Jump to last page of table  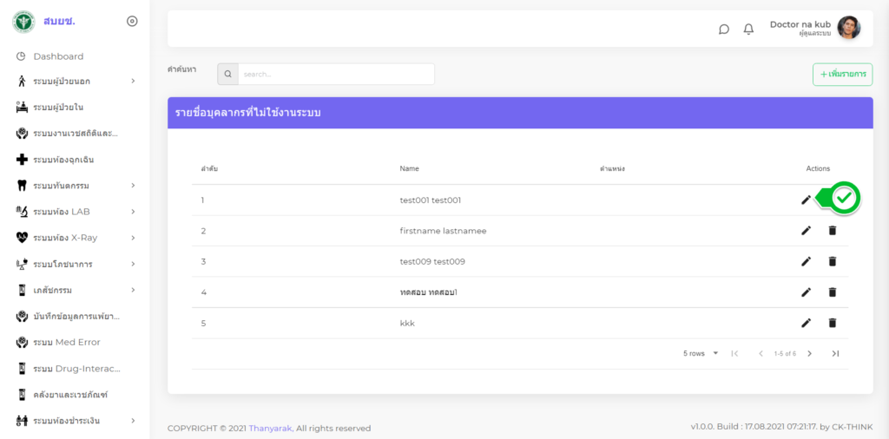tap(835, 353)
